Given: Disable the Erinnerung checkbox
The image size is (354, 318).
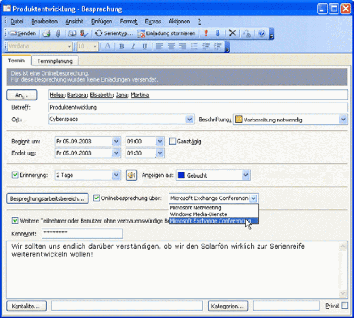Looking at the screenshot, I should coord(15,175).
